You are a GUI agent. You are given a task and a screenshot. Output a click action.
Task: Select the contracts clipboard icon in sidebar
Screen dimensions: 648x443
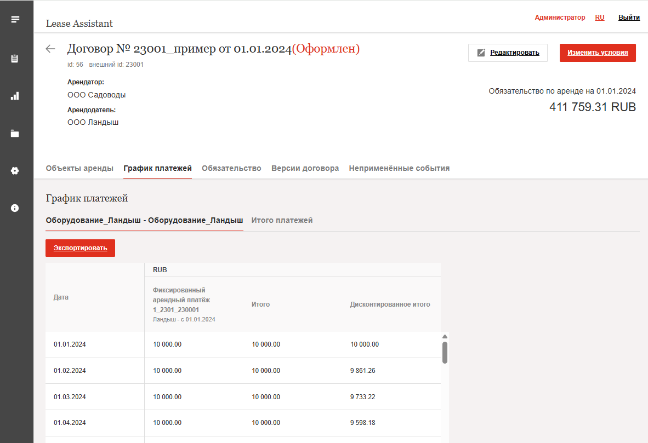pyautogui.click(x=15, y=59)
